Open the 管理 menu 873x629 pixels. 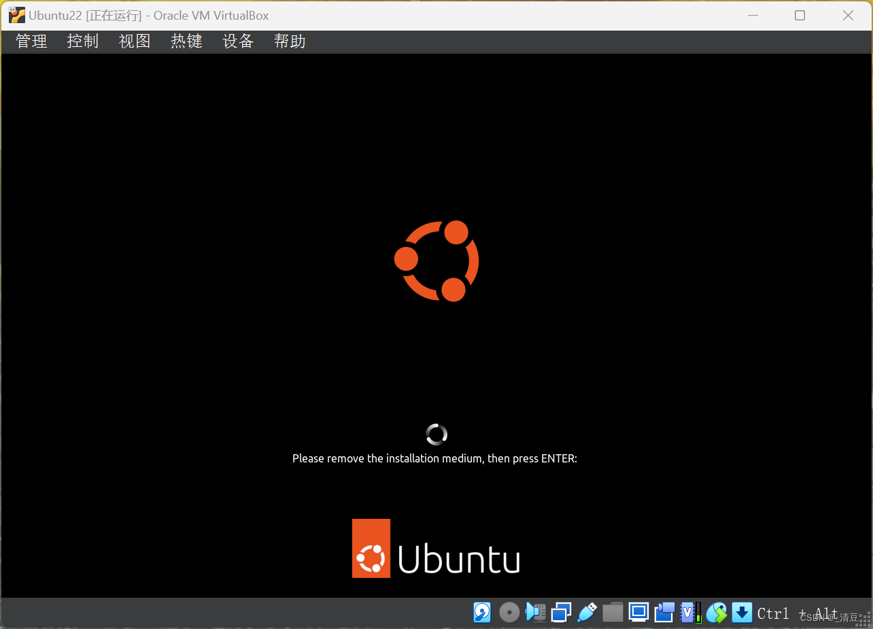click(31, 41)
